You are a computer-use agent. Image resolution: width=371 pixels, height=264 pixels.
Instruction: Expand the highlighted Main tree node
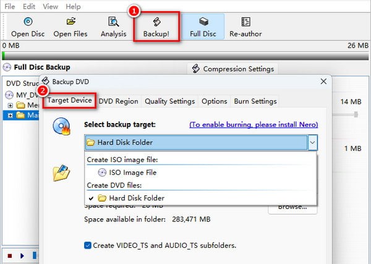10,116
